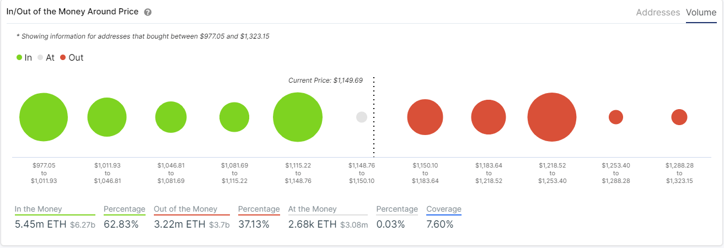This screenshot has height=248, width=724.
Task: Click the largest red bubble above $1,218.52 range
Action: [x=552, y=117]
